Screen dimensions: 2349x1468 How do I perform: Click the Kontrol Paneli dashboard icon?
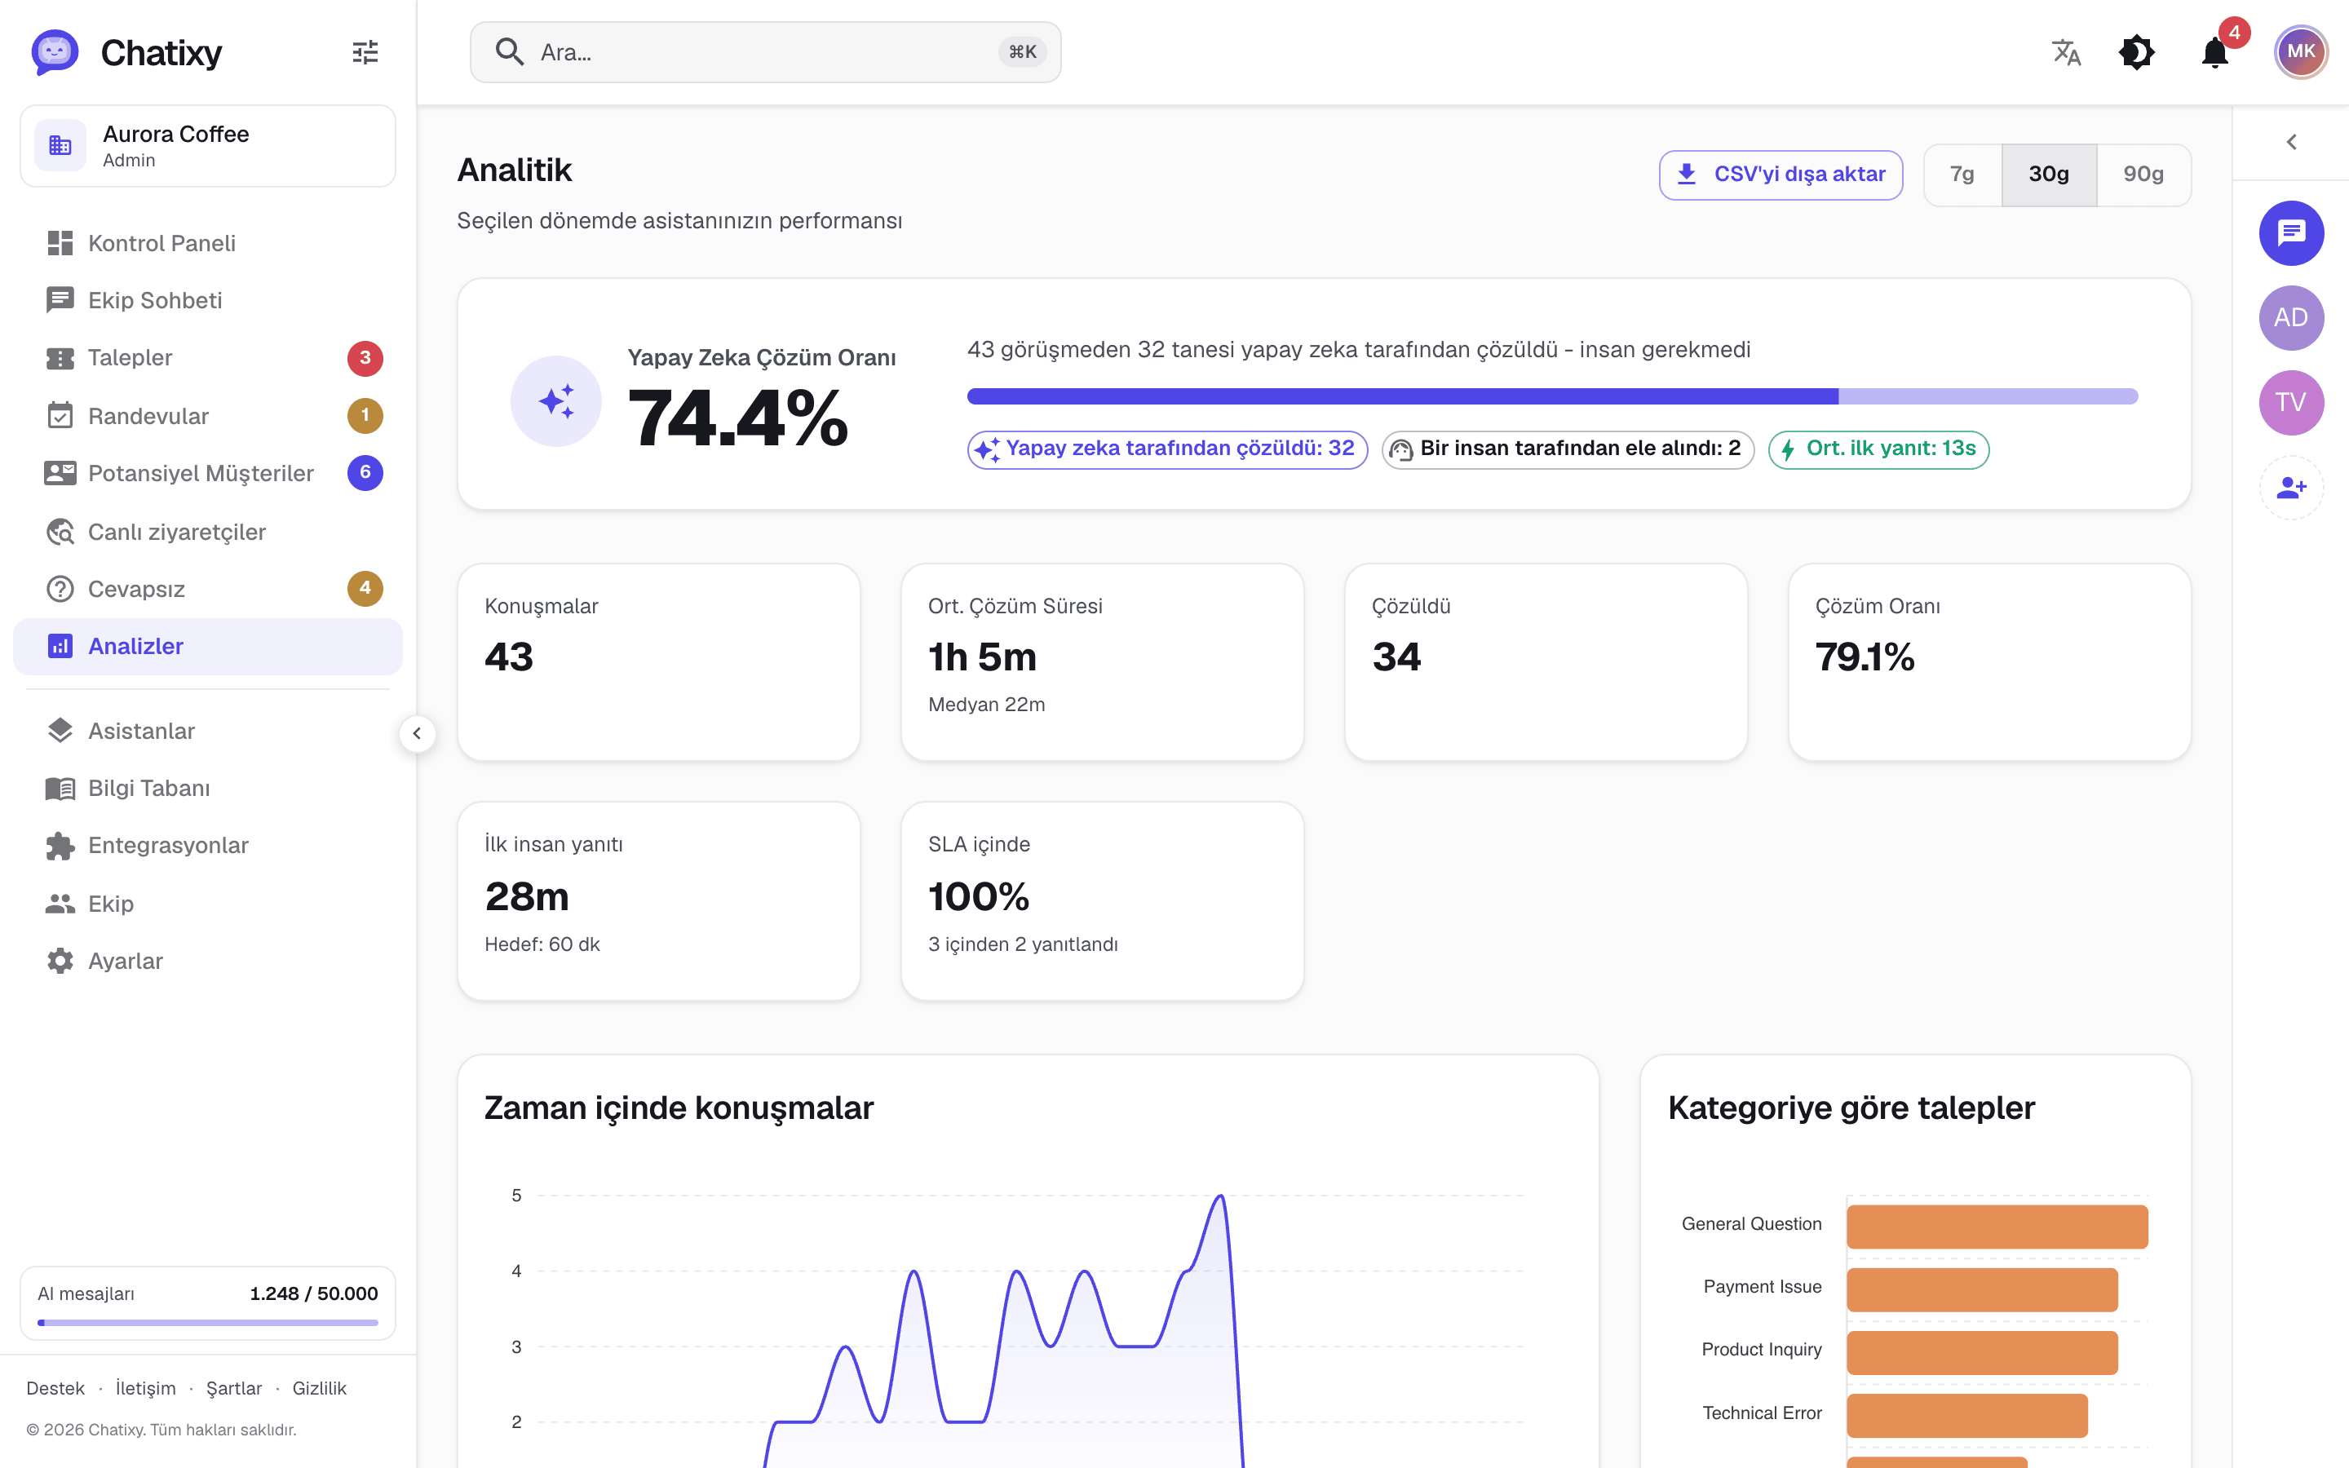click(60, 243)
